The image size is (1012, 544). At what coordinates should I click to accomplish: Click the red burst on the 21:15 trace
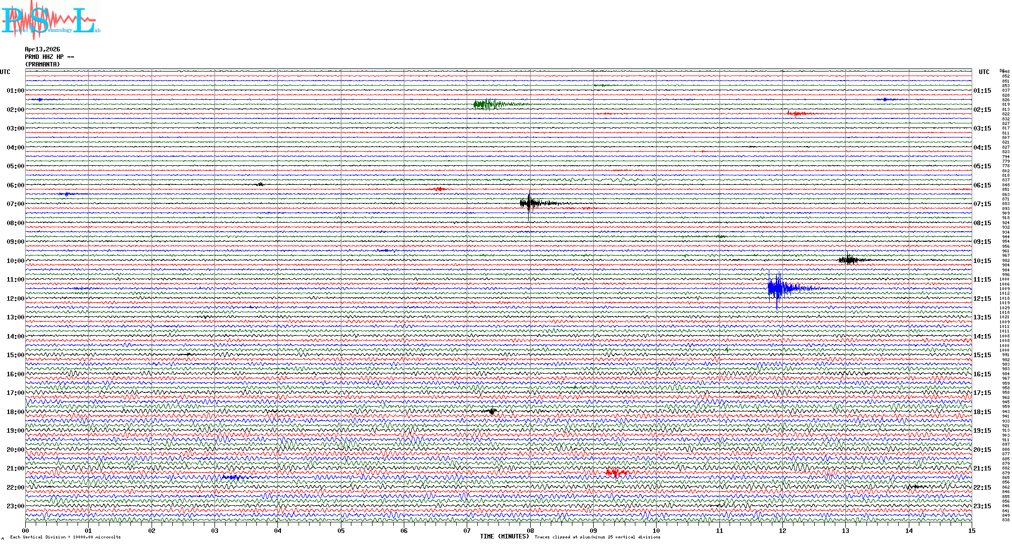pyautogui.click(x=615, y=472)
